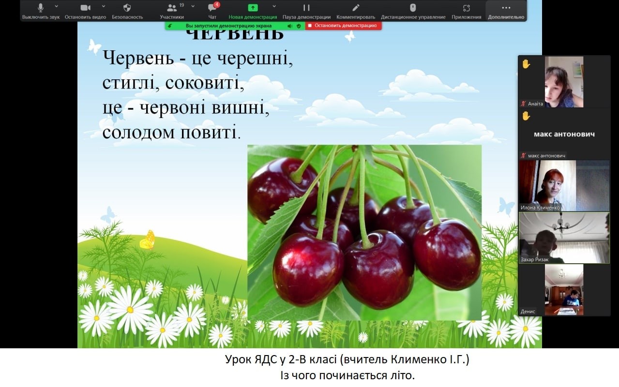The image size is (619, 387).
Task: Click the red Остановить демонстрацию button
Action: 343,26
